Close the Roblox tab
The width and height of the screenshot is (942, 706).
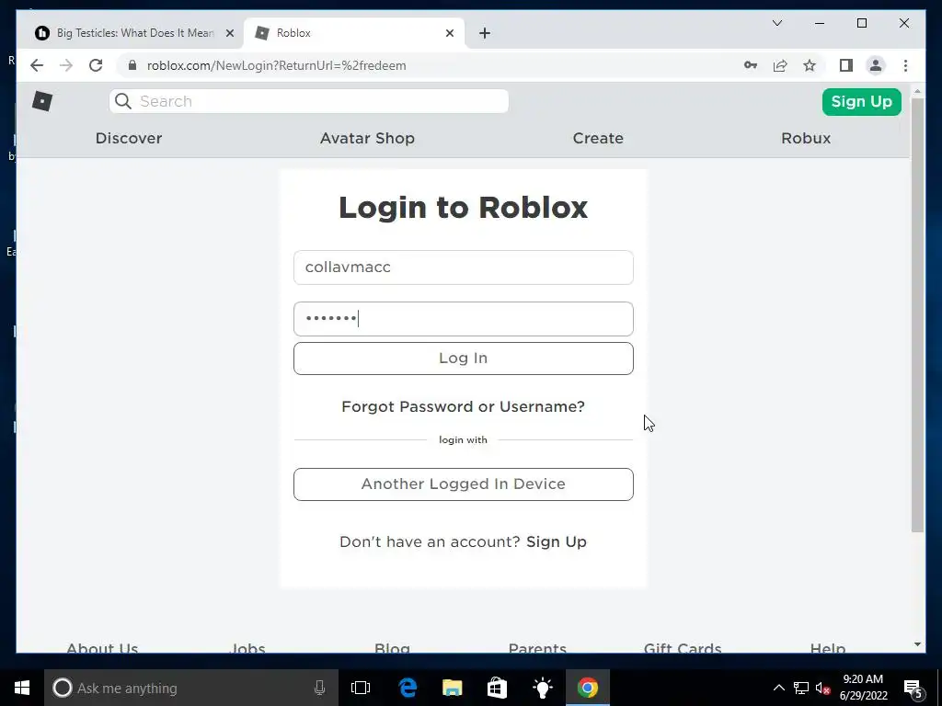tap(449, 33)
